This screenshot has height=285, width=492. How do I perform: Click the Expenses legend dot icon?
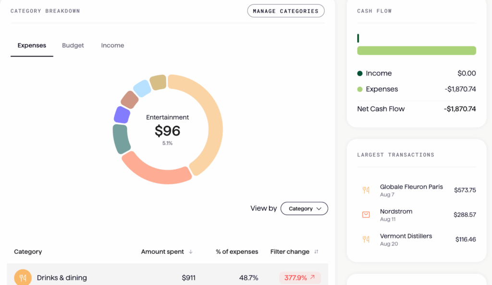(360, 89)
